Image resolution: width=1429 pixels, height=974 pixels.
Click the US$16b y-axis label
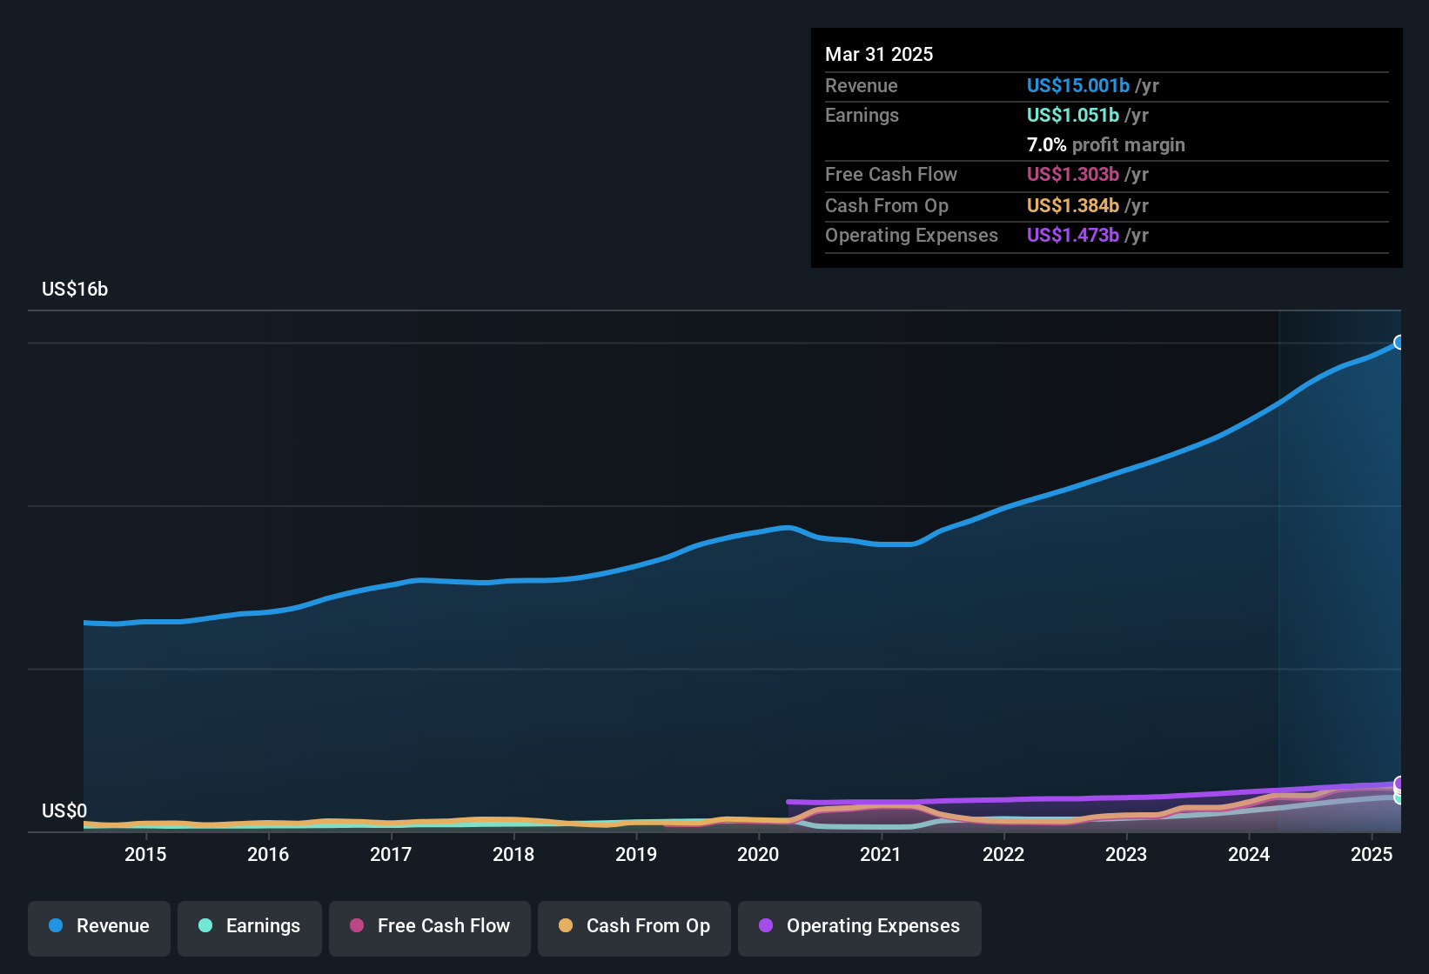click(x=75, y=290)
